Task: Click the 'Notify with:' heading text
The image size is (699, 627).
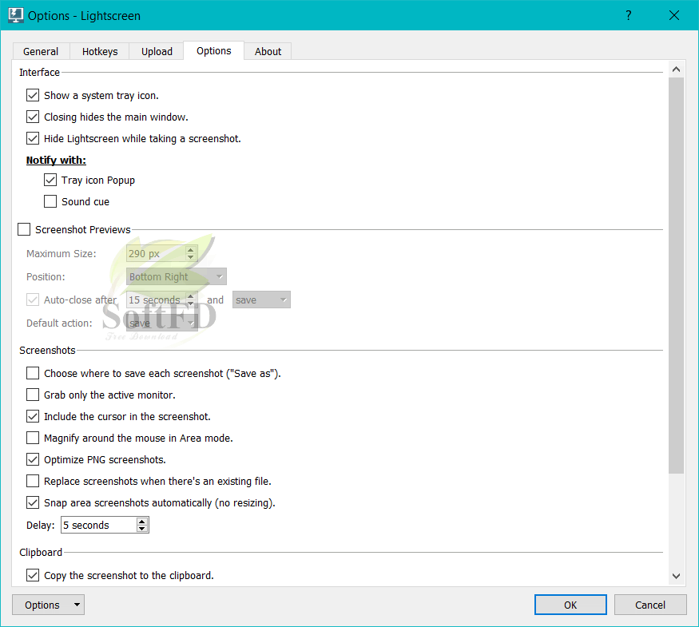Action: (56, 160)
